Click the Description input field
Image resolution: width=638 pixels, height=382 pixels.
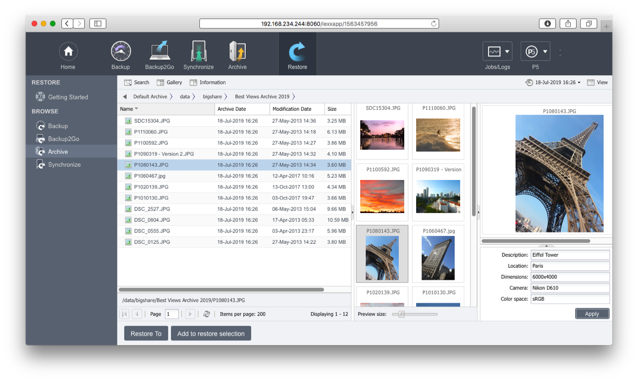570,255
